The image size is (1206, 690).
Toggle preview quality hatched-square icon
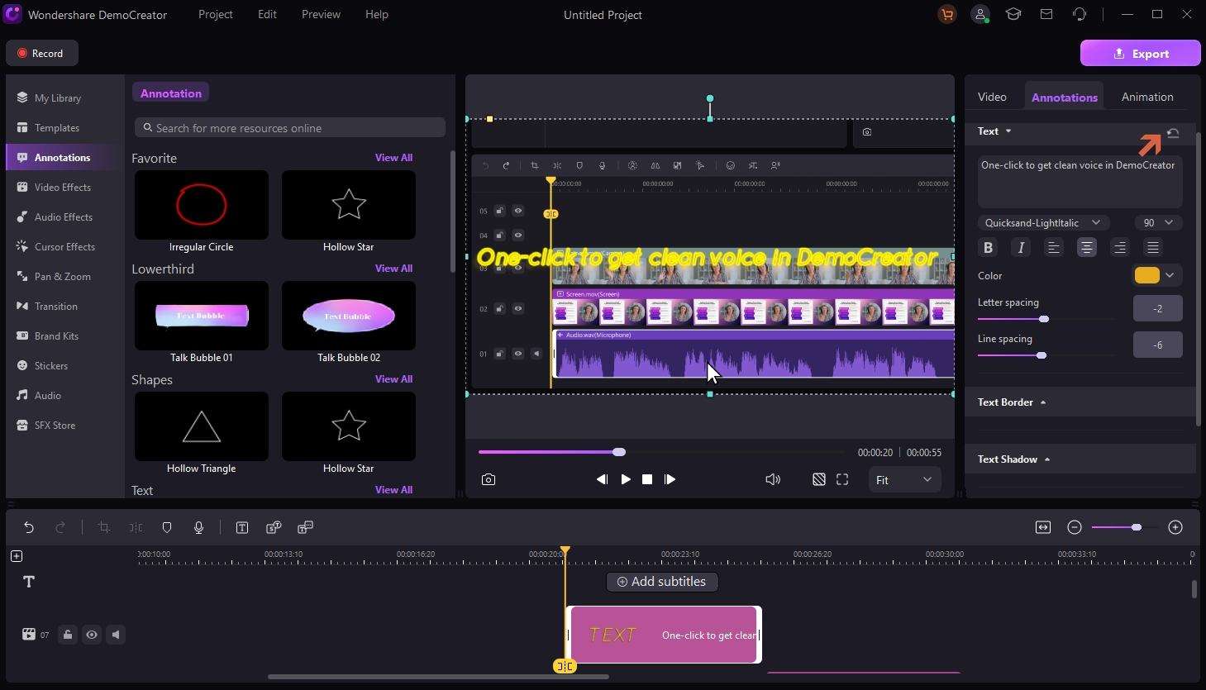819,479
